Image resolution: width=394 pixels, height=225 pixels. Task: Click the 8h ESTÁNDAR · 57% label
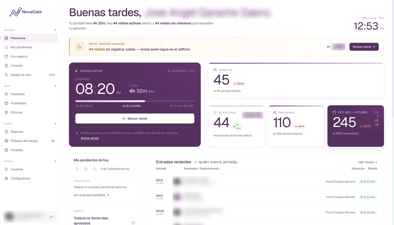tap(181, 71)
